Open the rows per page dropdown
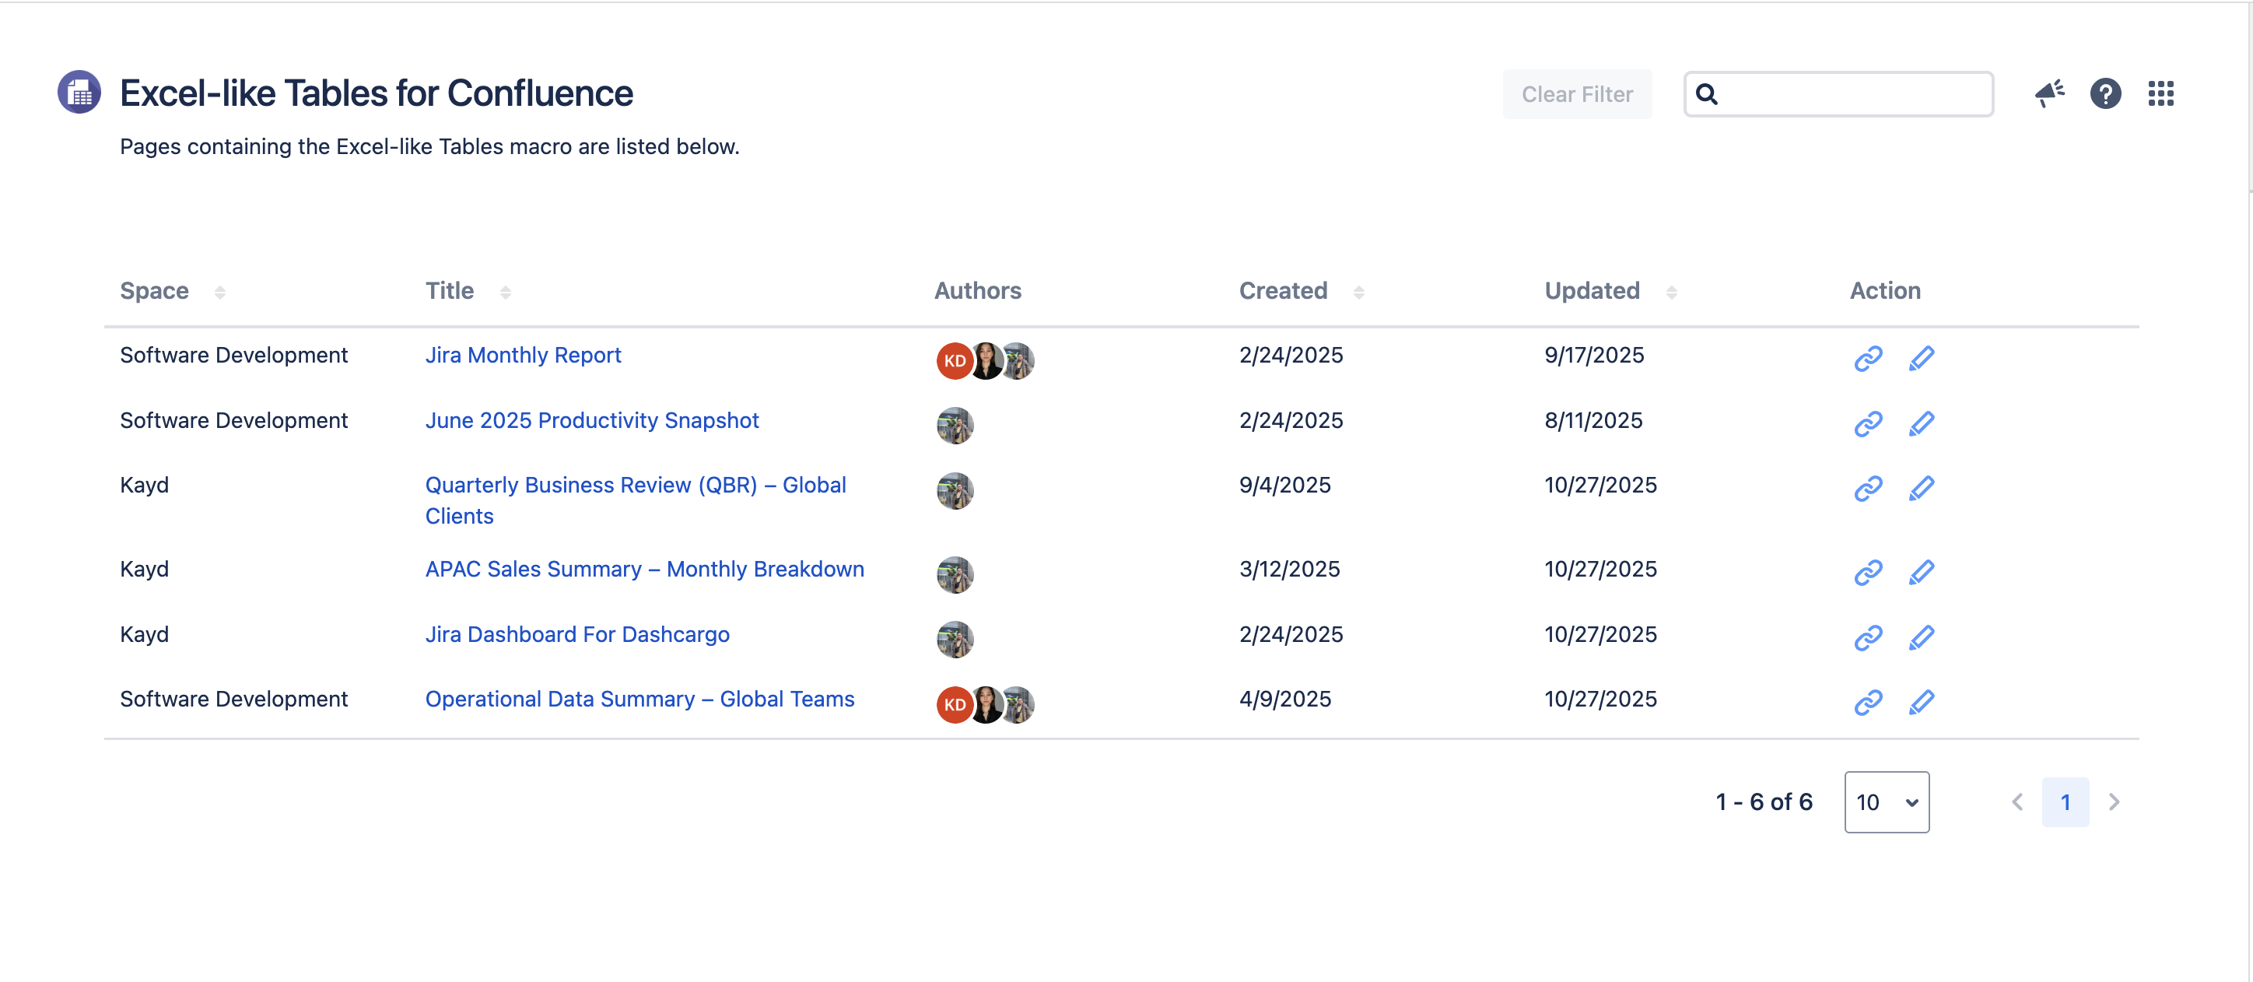 [1887, 802]
